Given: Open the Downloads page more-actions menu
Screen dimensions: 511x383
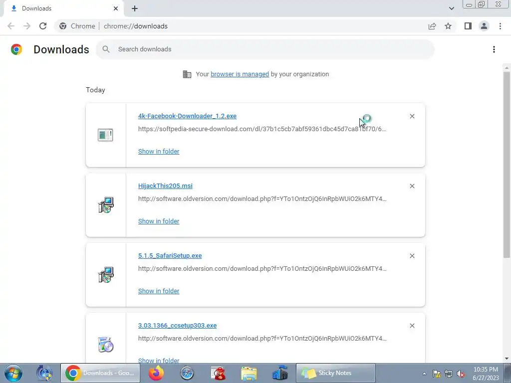Looking at the screenshot, I should [x=494, y=49].
